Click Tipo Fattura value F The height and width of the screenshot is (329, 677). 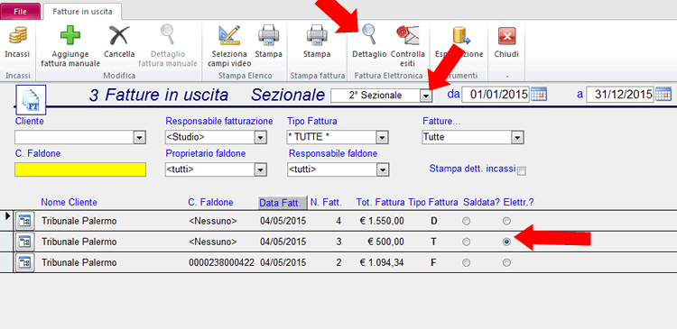click(x=433, y=262)
